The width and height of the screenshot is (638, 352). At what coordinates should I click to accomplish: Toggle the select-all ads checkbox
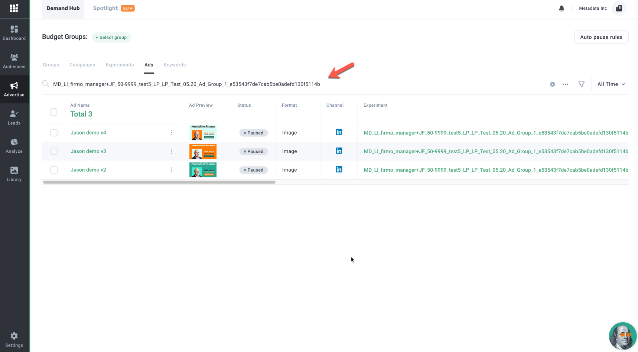click(53, 112)
